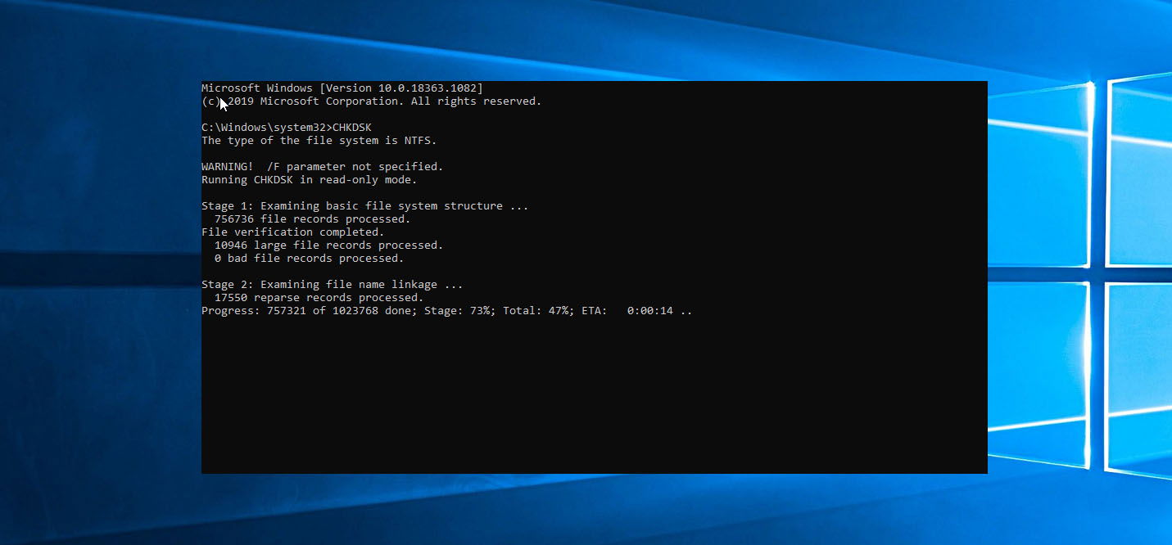The width and height of the screenshot is (1172, 545).
Task: Click 'Stage 1: Examining basic file system structure'
Action: [x=365, y=206]
